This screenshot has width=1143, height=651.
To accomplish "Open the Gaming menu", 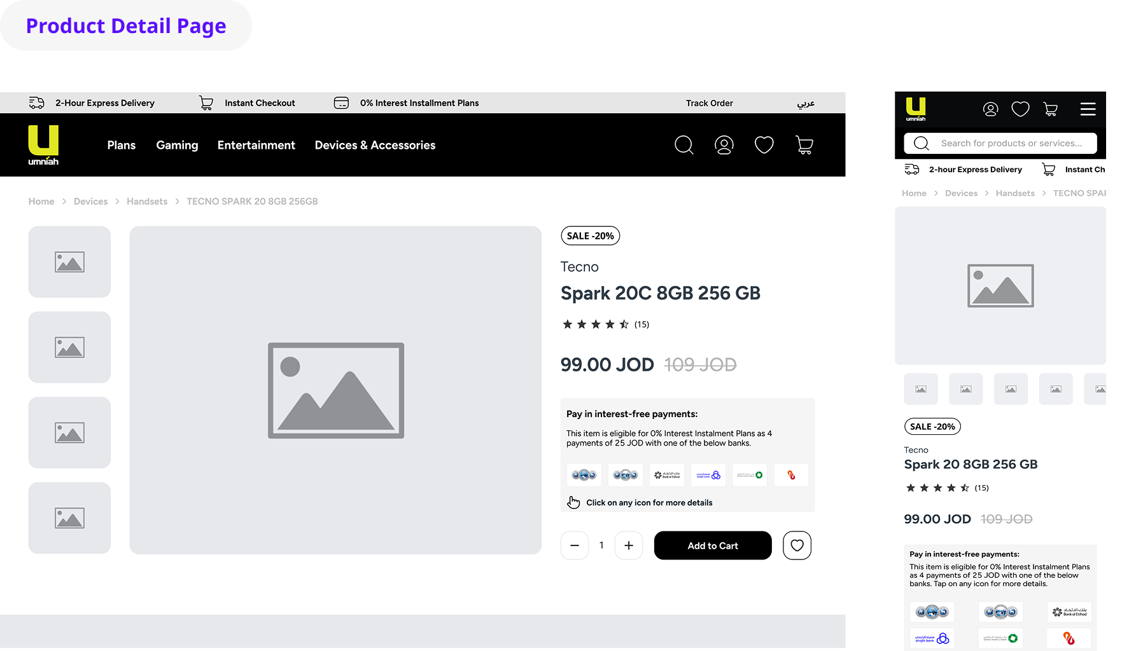I will click(x=177, y=145).
